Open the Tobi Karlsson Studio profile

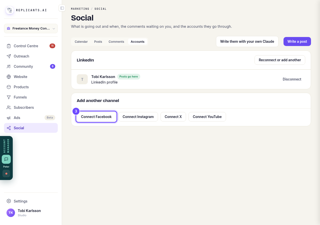pyautogui.click(x=31, y=213)
